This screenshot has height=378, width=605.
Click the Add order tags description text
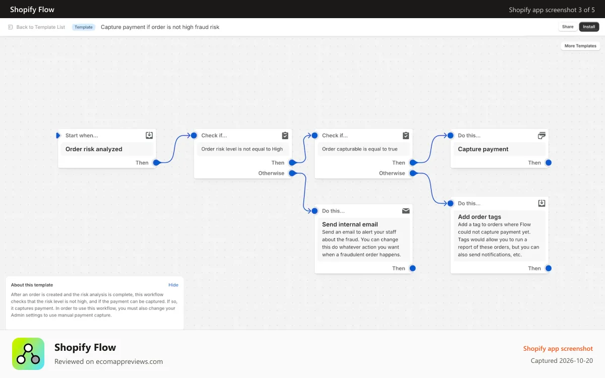click(x=499, y=240)
